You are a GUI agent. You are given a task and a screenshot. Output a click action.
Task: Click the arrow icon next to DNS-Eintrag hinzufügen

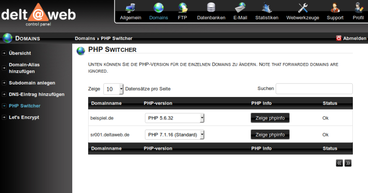[x=4, y=94]
